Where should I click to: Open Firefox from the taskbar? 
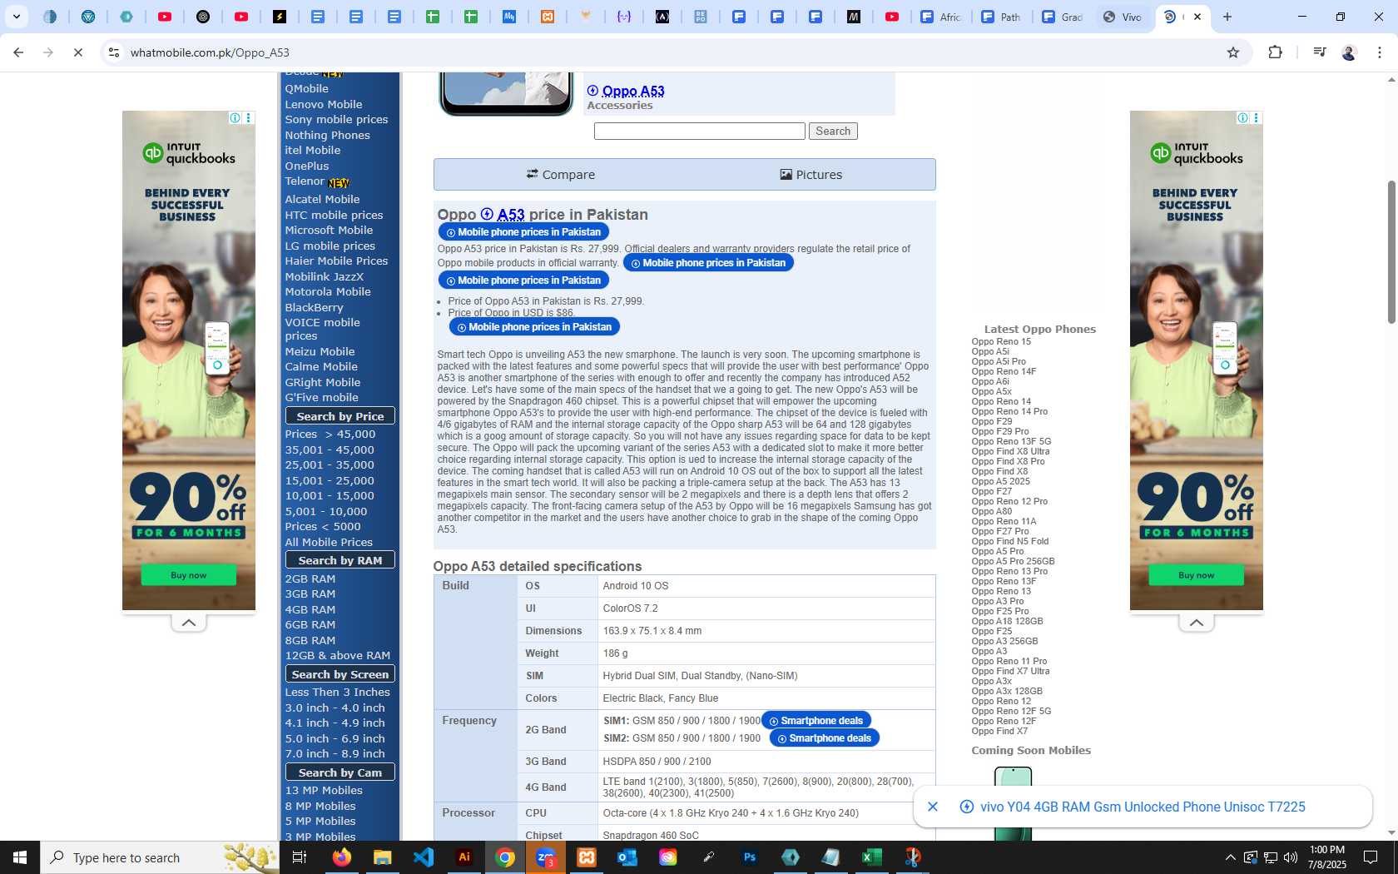[x=341, y=857]
